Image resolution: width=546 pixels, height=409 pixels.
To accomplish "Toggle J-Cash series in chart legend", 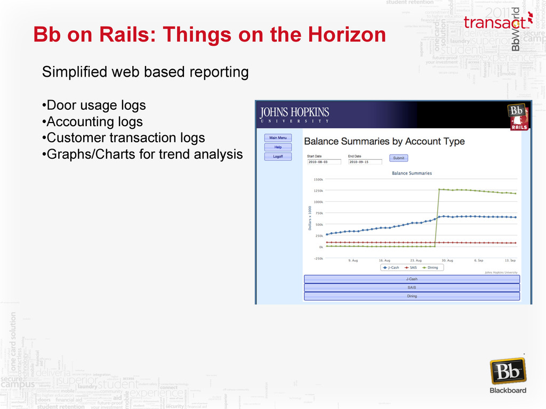I will (x=391, y=267).
